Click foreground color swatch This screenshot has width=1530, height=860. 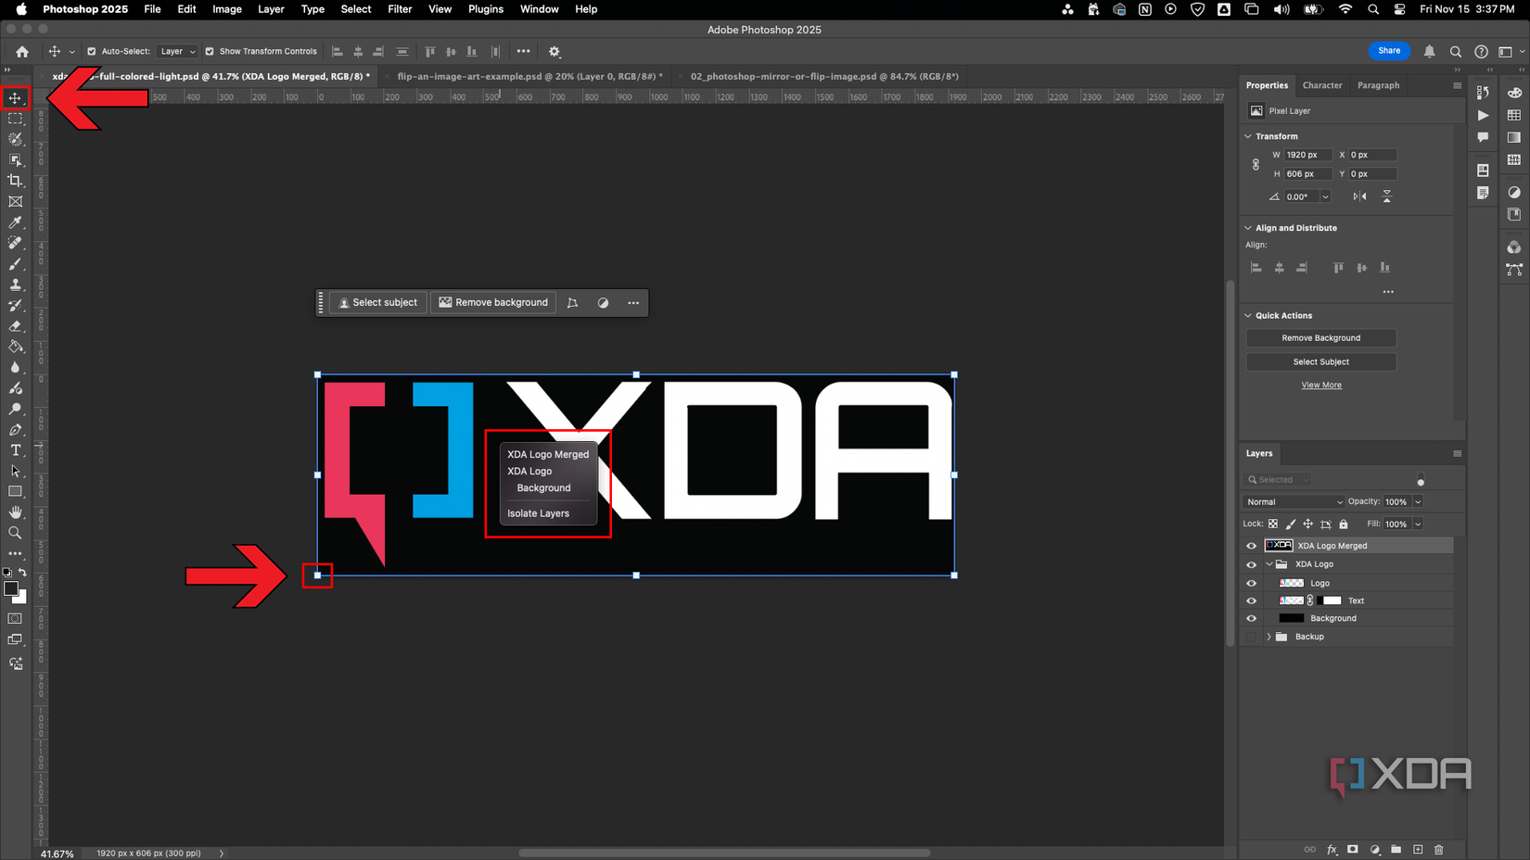11,589
